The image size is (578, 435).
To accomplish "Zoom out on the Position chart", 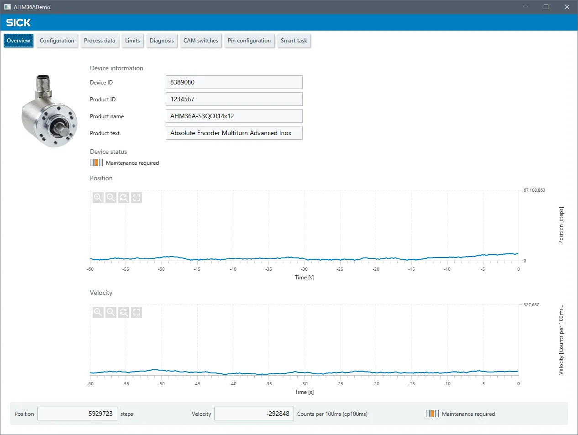I will coord(111,198).
